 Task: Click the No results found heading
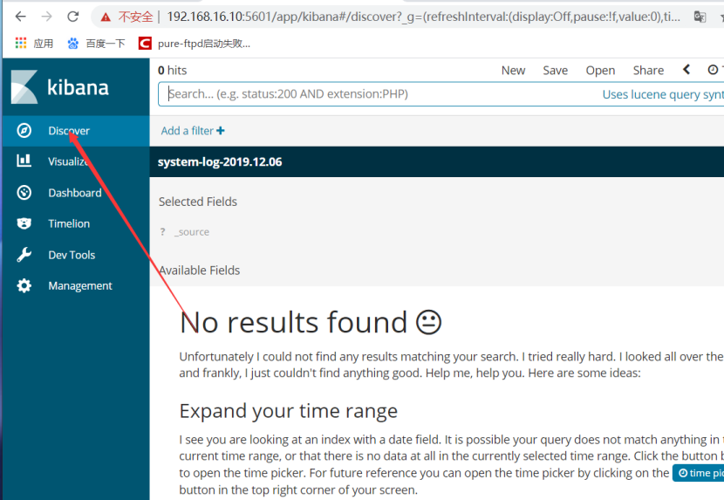coord(311,322)
